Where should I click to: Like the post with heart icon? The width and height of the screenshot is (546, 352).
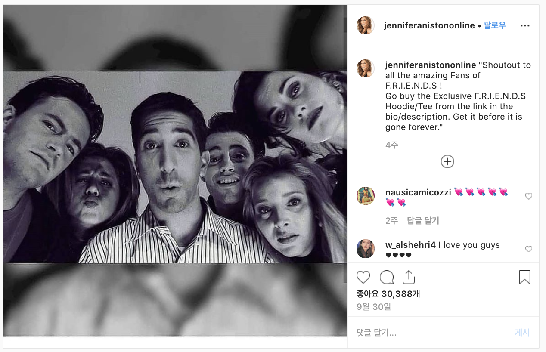[363, 277]
